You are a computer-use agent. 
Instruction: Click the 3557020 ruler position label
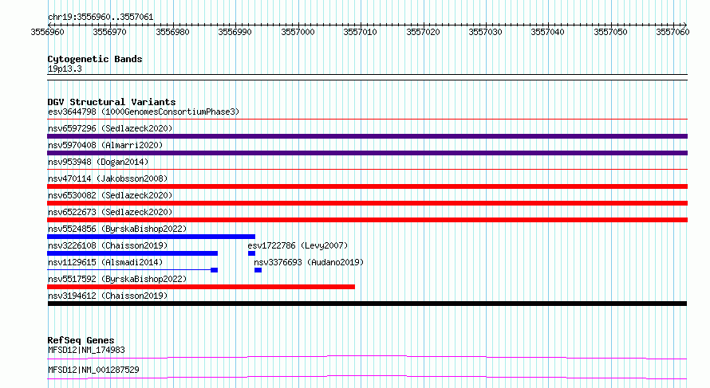click(423, 32)
